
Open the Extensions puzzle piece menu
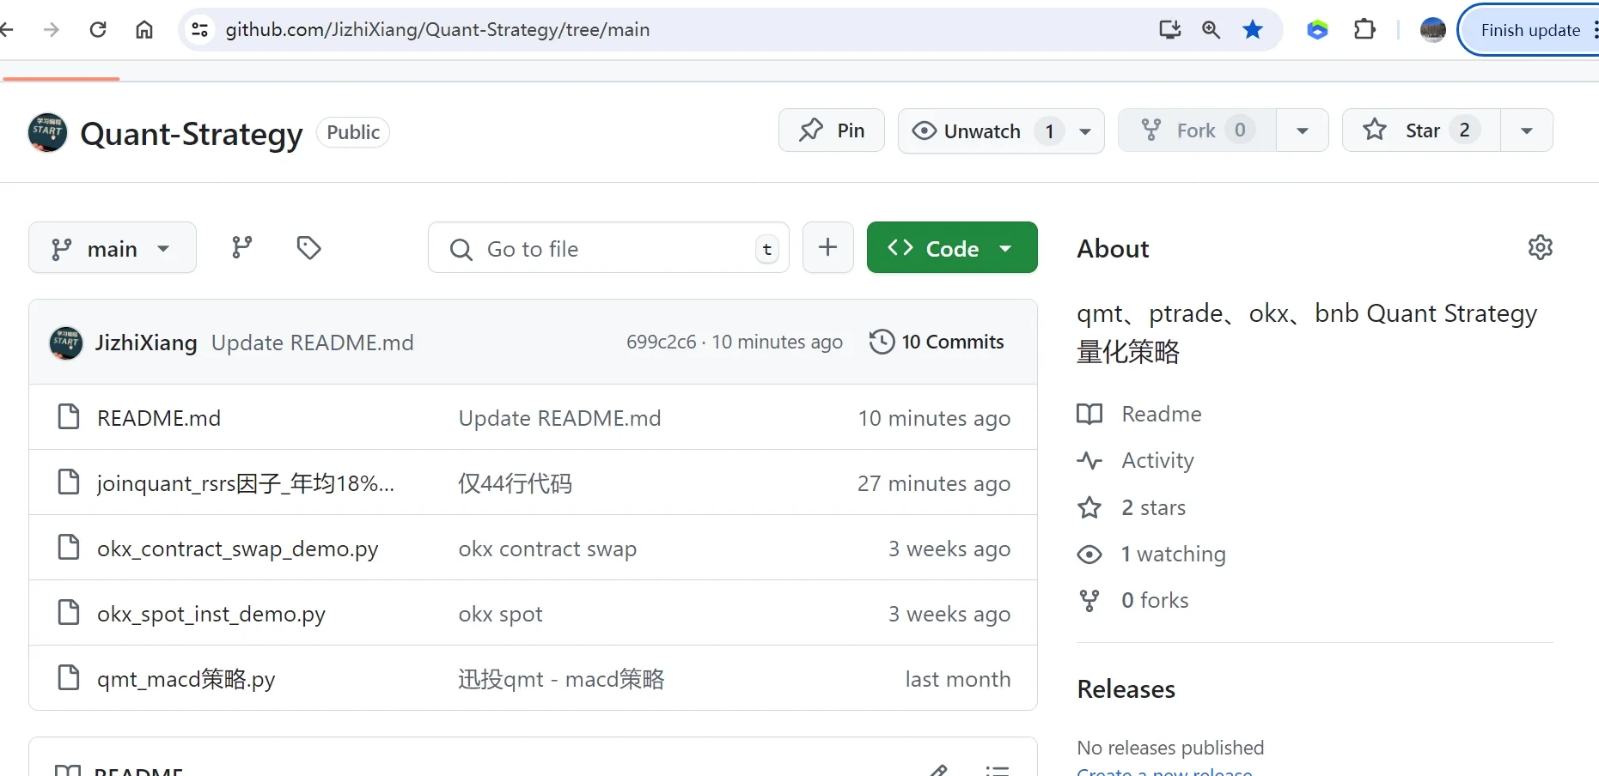point(1364,30)
